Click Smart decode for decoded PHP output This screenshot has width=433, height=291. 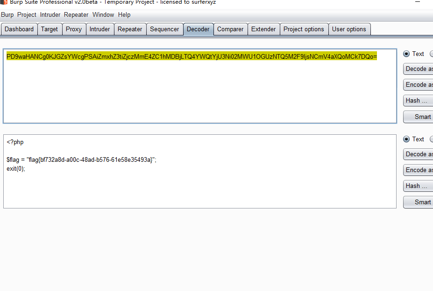tap(418, 202)
